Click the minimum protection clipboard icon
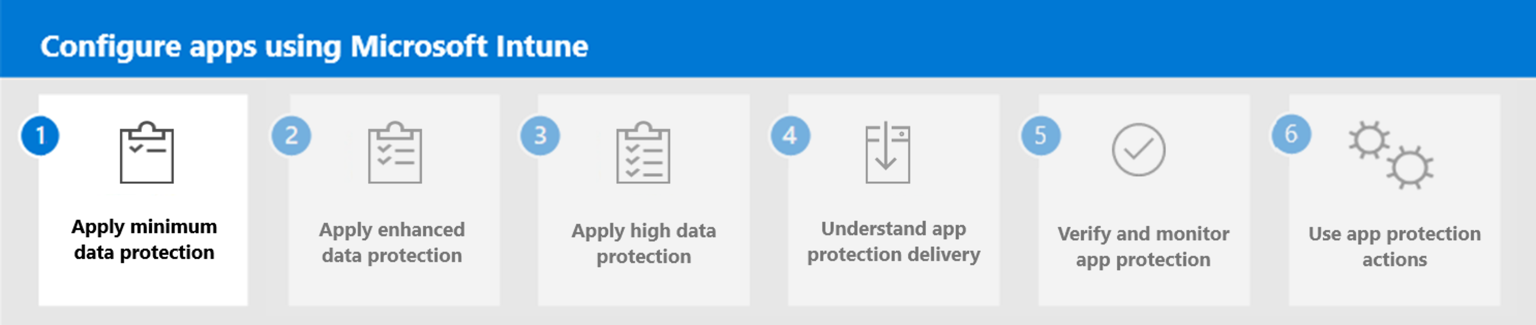The height and width of the screenshot is (325, 1536). point(147,153)
